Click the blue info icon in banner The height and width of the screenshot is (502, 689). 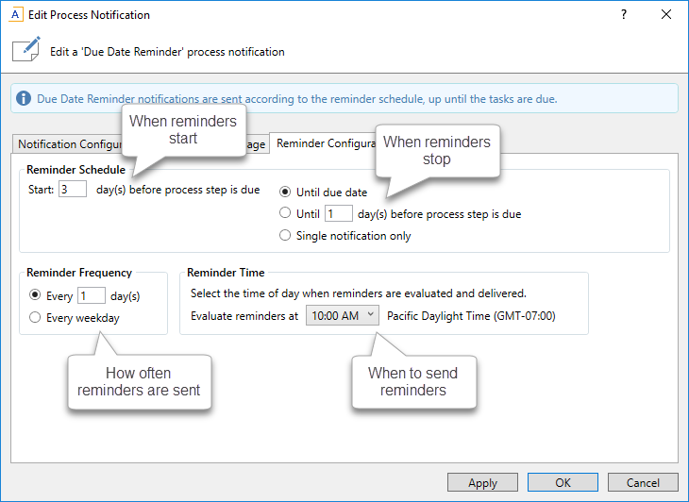(25, 98)
